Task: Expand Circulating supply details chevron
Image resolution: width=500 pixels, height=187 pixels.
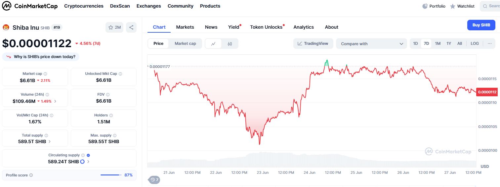Action: (x=88, y=162)
